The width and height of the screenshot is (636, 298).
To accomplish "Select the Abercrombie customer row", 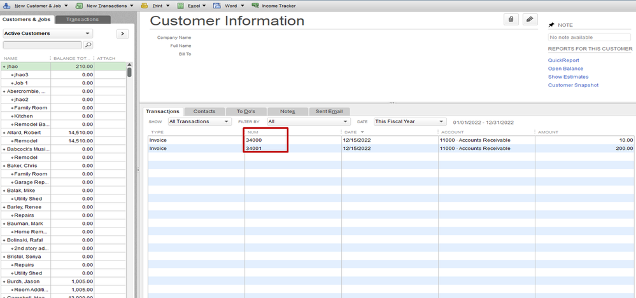I will click(63, 91).
